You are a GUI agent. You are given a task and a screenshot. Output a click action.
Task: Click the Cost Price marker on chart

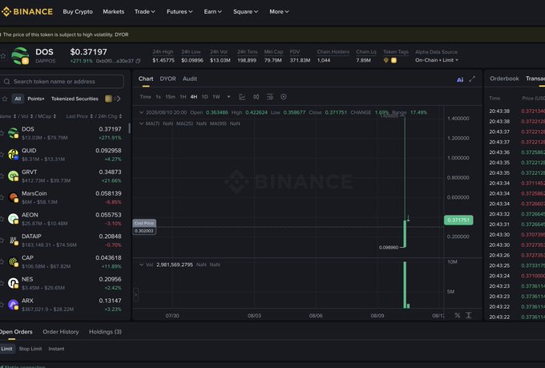pos(144,227)
